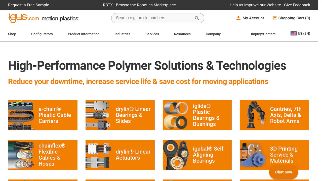Open the US (EN) language selector

[x=300, y=33]
